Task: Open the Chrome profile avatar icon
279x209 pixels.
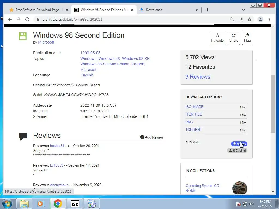Action: pos(260,19)
